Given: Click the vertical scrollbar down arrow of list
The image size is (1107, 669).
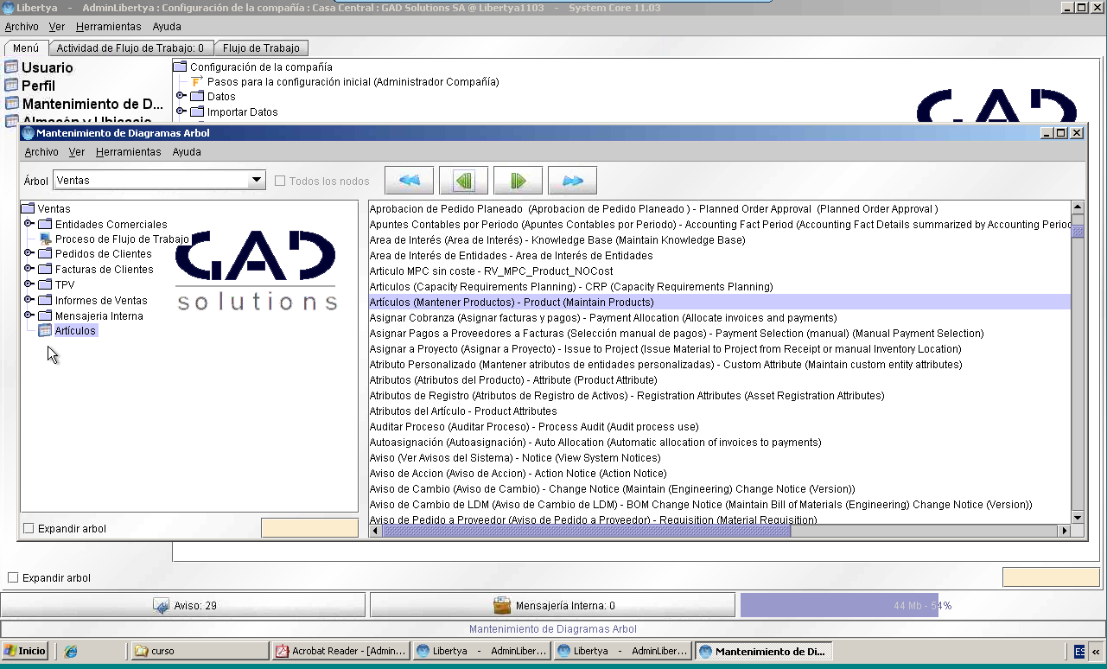Looking at the screenshot, I should [1078, 517].
